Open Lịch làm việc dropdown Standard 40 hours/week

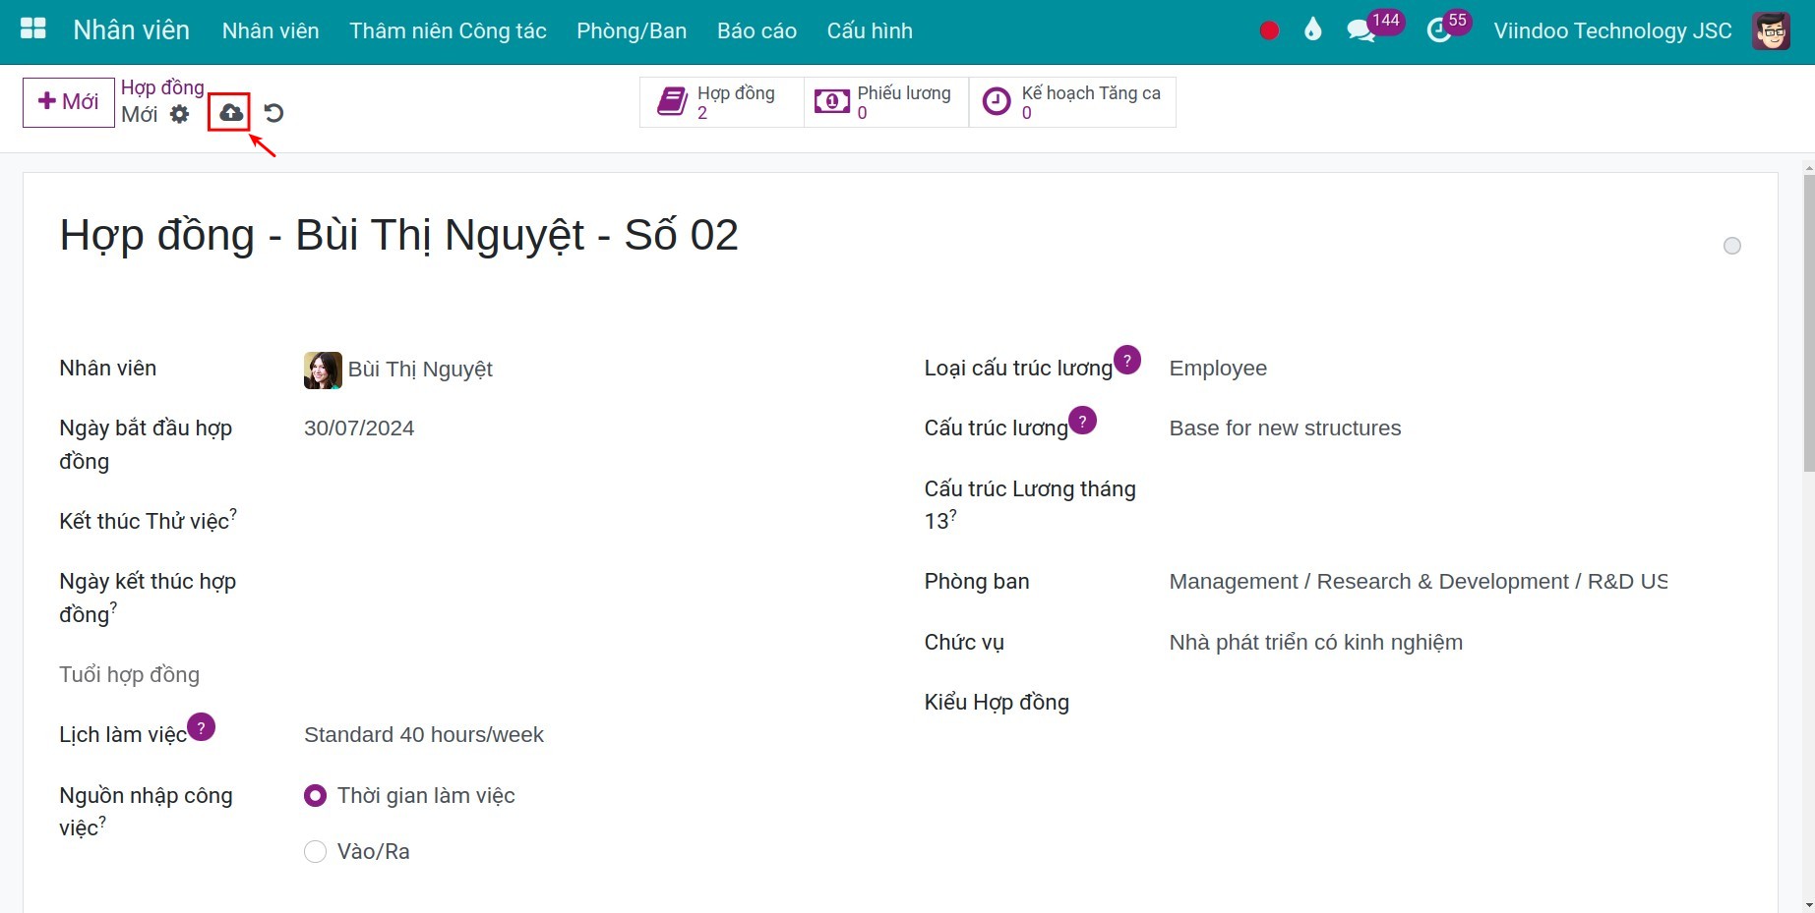[553, 735]
